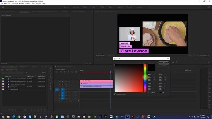
Task: Select the Ripple Edit tool
Action: coord(51,74)
